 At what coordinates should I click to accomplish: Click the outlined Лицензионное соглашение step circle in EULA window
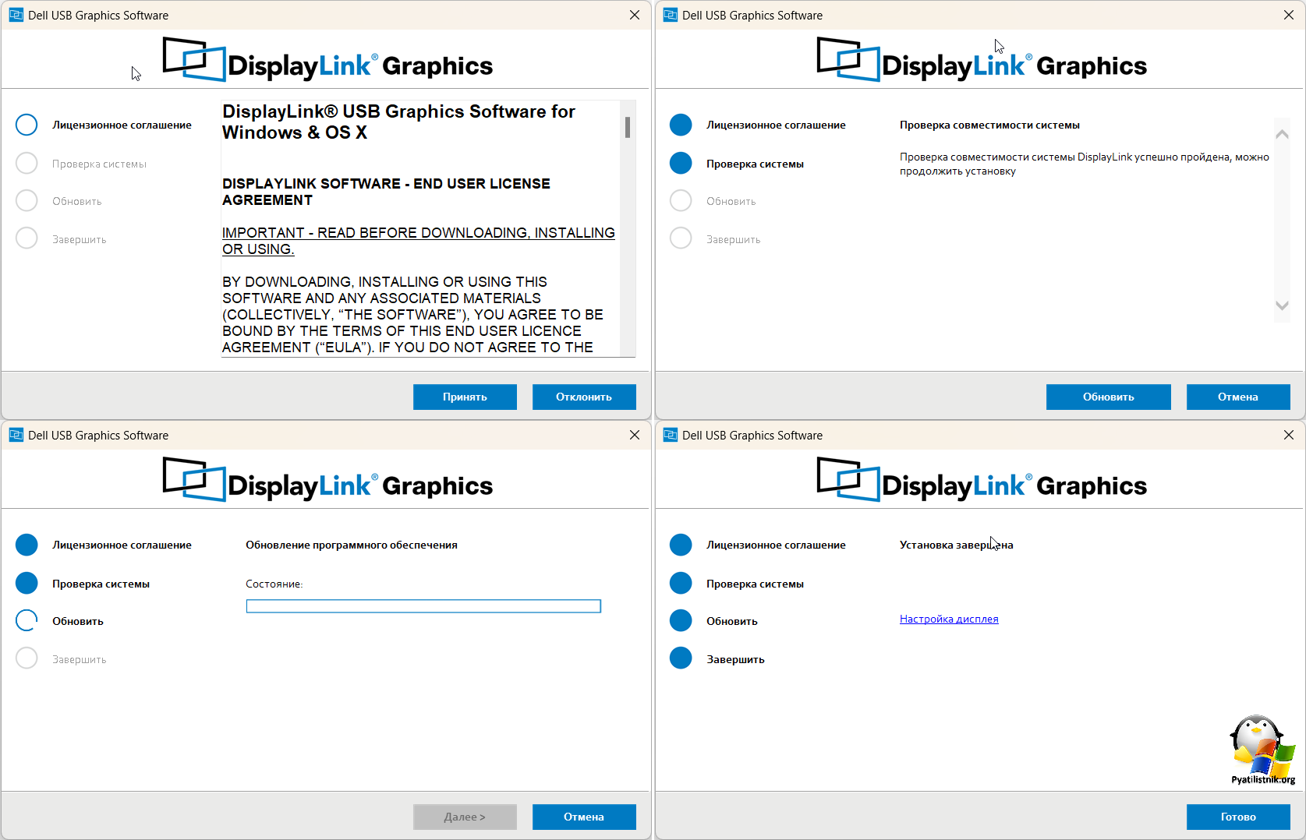pyautogui.click(x=27, y=125)
